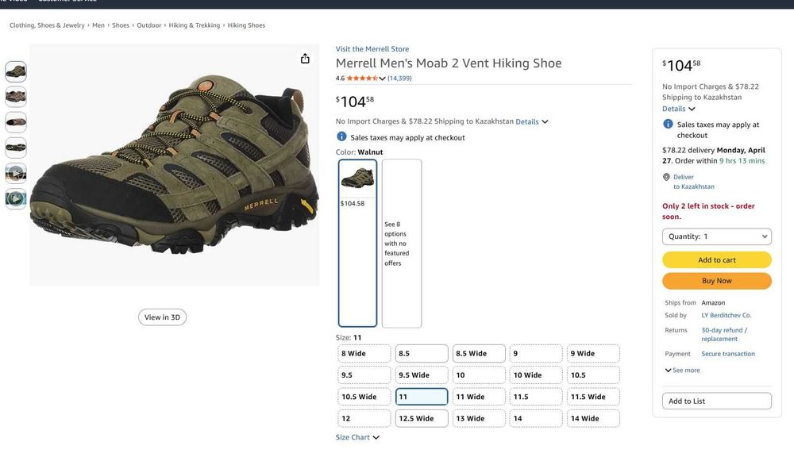Select third thumbnail showing shoe top view
The image size is (794, 457).
click(x=16, y=122)
